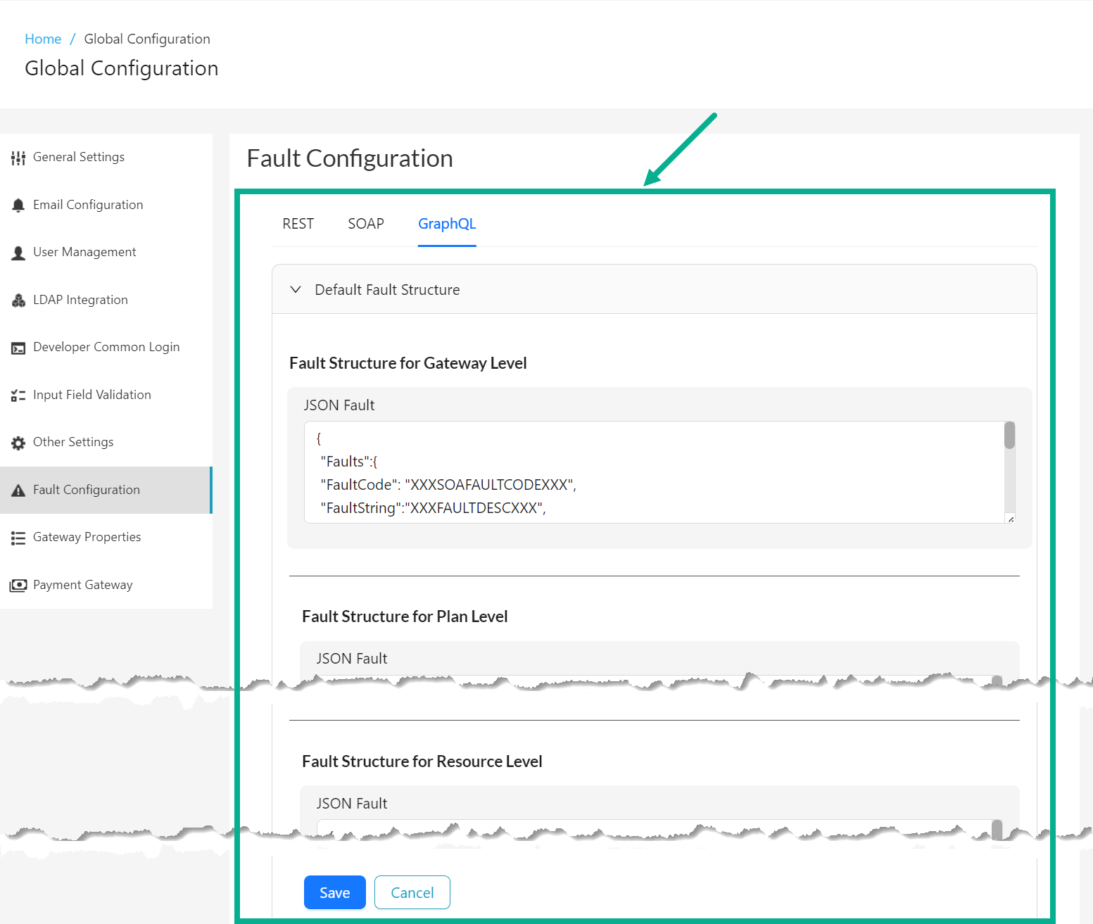The height and width of the screenshot is (924, 1093).
Task: Open Payment Gateway card icon
Action: click(x=18, y=585)
